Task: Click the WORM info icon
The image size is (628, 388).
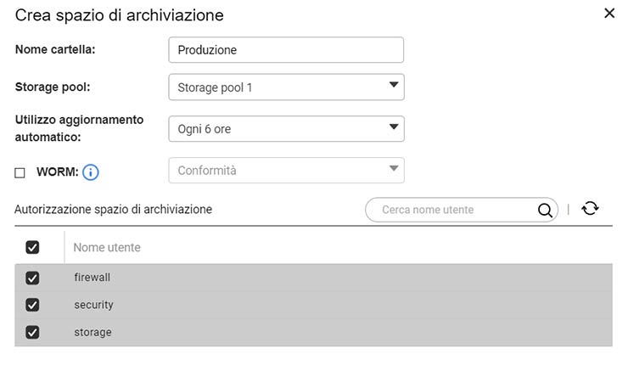Action: [x=91, y=172]
